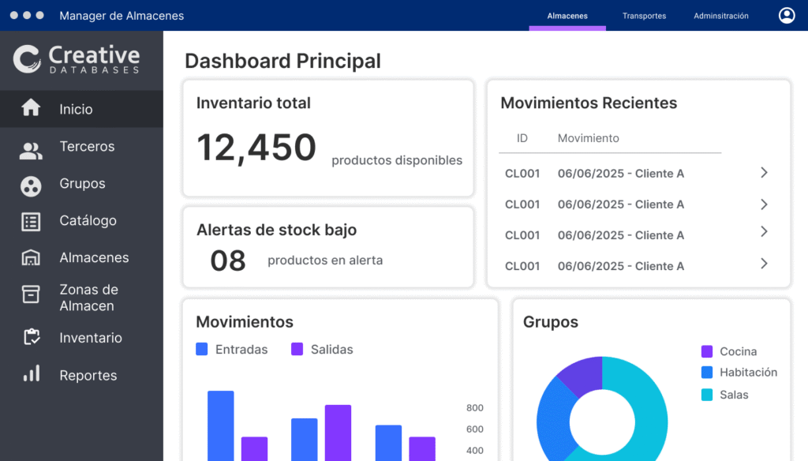
Task: Select the Almacenes top navigation tab
Action: pyautogui.click(x=567, y=16)
